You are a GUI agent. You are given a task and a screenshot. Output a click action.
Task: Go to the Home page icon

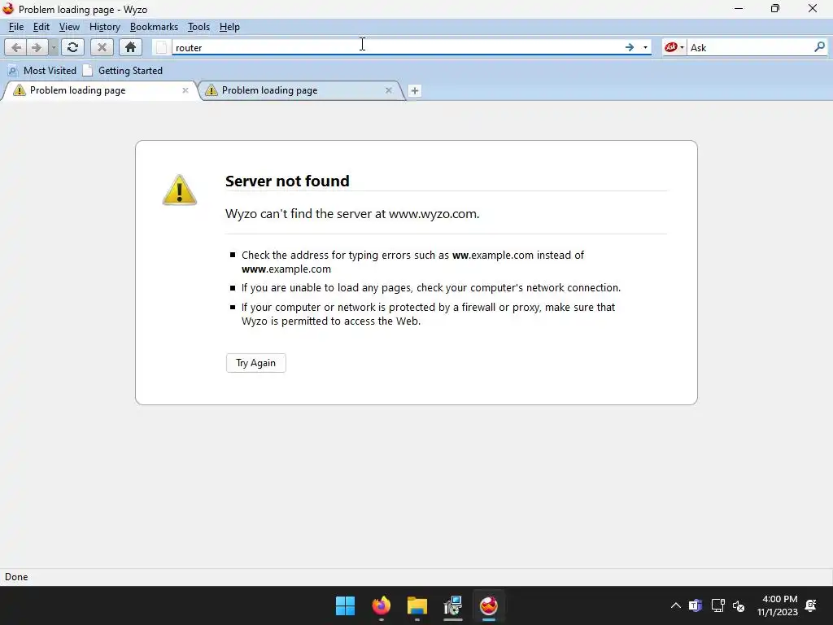coord(130,47)
